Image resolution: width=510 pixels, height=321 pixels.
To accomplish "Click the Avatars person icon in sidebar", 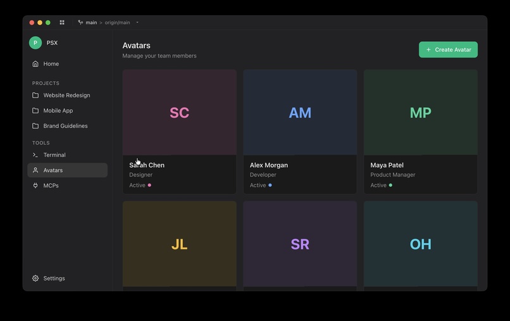I will pyautogui.click(x=35, y=170).
